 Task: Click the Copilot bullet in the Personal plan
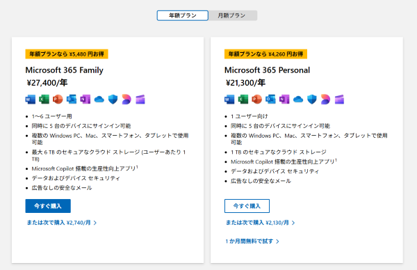point(284,161)
